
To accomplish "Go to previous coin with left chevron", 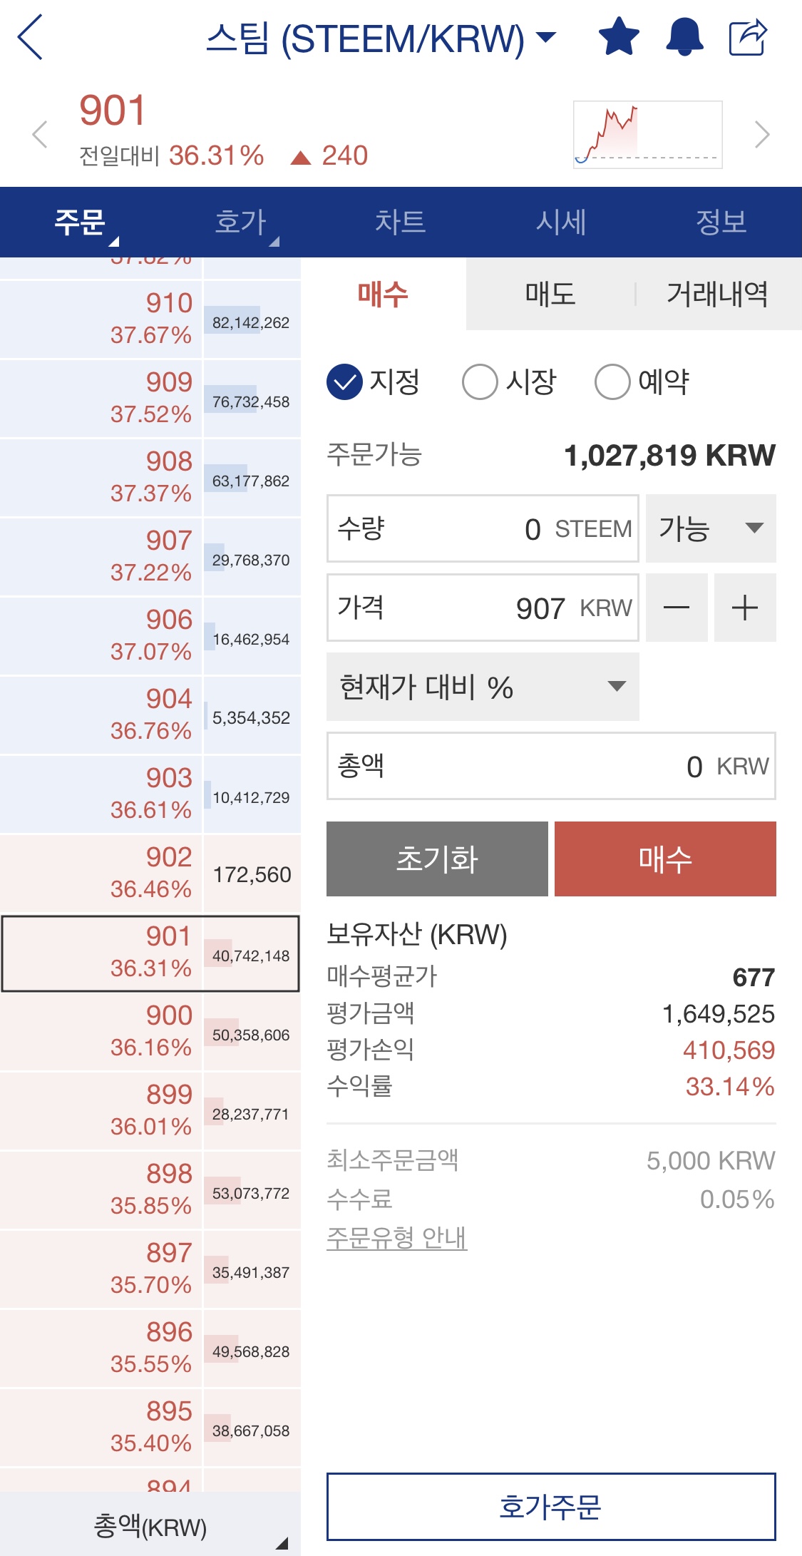I will click(40, 134).
